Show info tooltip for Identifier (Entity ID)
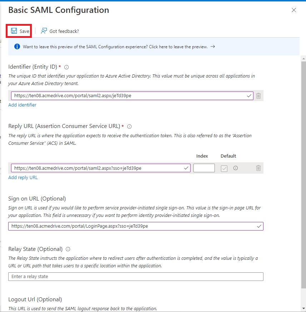This screenshot has width=306, height=312. [66, 67]
